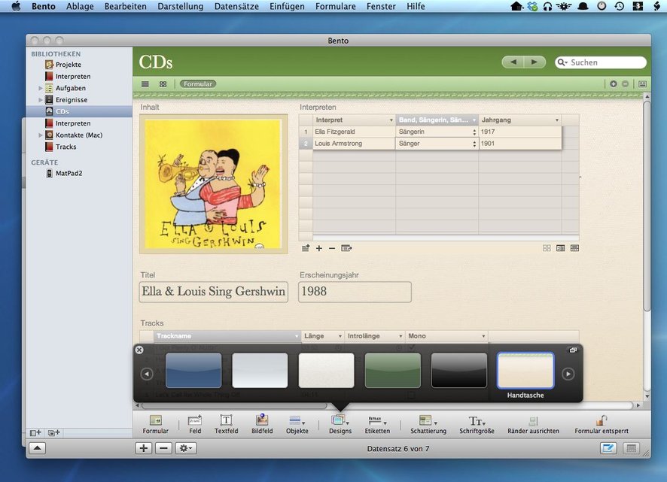Open the Datensätze menu
The height and width of the screenshot is (482, 667).
click(236, 6)
